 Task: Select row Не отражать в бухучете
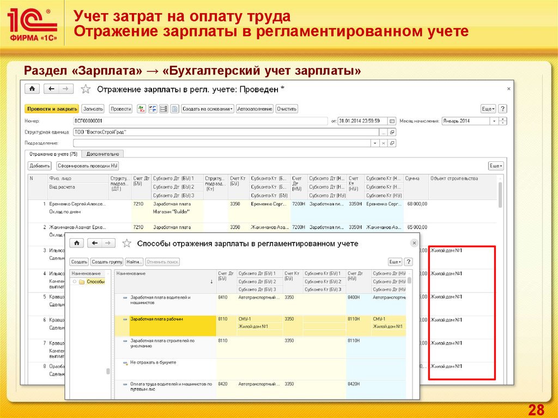point(260,369)
